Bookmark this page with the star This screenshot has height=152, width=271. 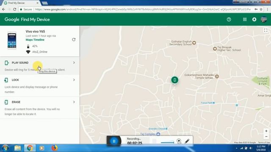click(261, 9)
